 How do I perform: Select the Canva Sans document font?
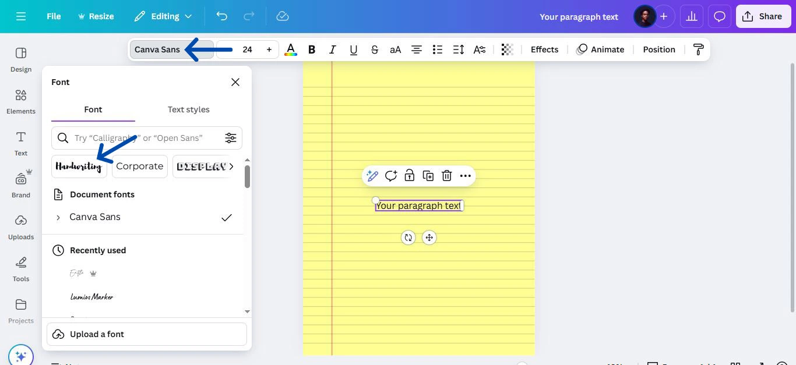(x=143, y=217)
